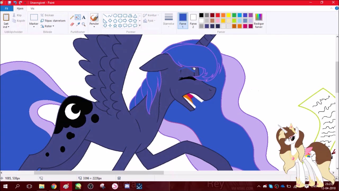Click the Klip cut button
This screenshot has height=191, width=339.
17,15
